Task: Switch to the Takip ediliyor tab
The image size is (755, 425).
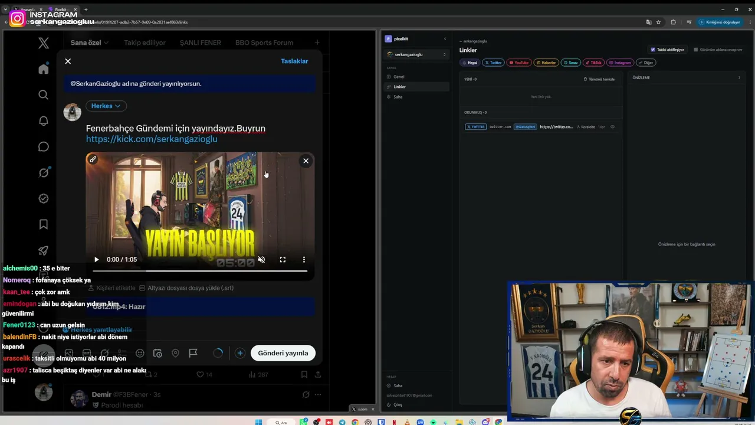Action: (145, 42)
